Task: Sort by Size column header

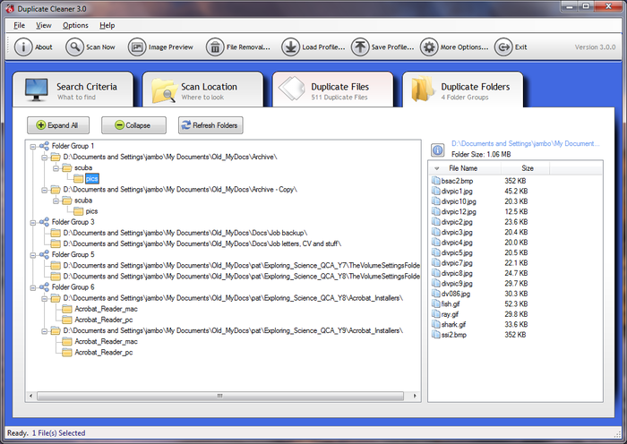Action: click(526, 168)
